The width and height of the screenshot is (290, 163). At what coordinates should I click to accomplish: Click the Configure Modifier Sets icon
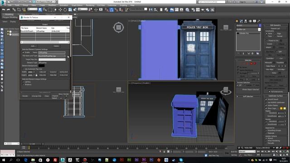click(x=257, y=53)
